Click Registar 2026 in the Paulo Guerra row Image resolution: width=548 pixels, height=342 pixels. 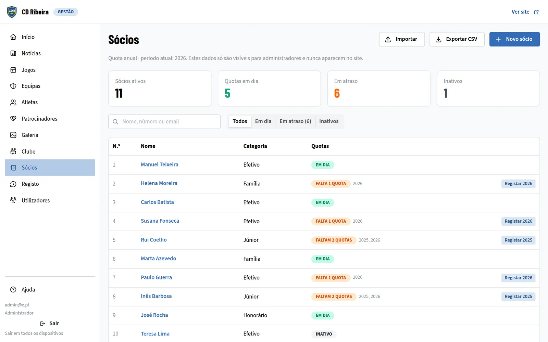pyautogui.click(x=518, y=278)
